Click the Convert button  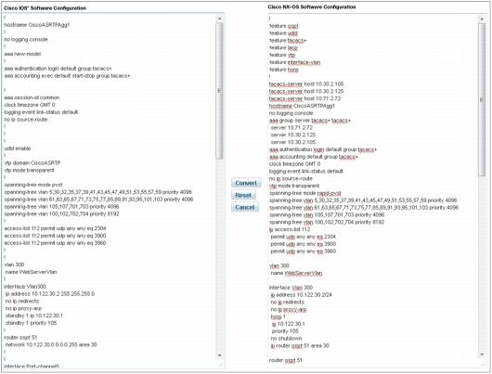tap(246, 183)
